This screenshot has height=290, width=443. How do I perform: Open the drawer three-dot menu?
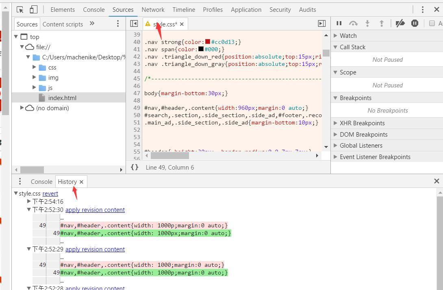point(20,181)
